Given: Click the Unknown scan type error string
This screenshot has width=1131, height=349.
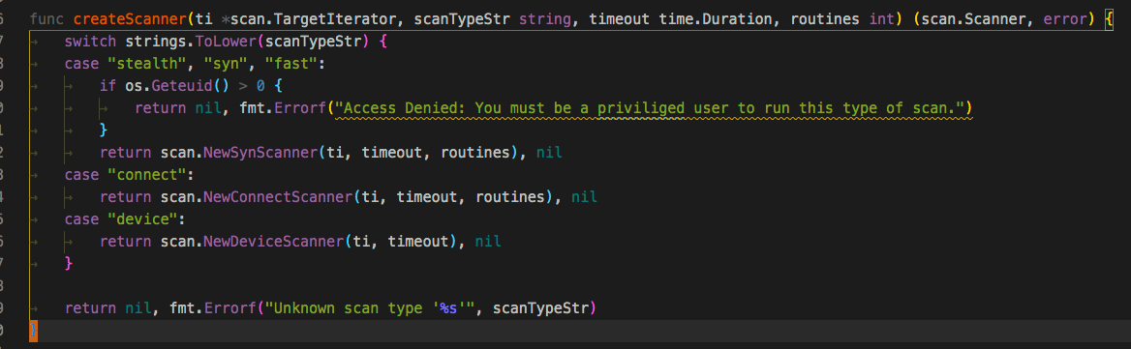Looking at the screenshot, I should pyautogui.click(x=367, y=308).
